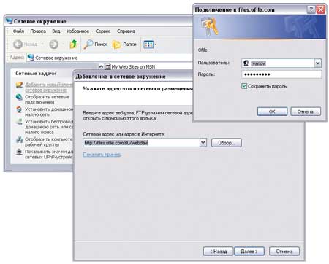Open the Файл menu

[x=18, y=31]
